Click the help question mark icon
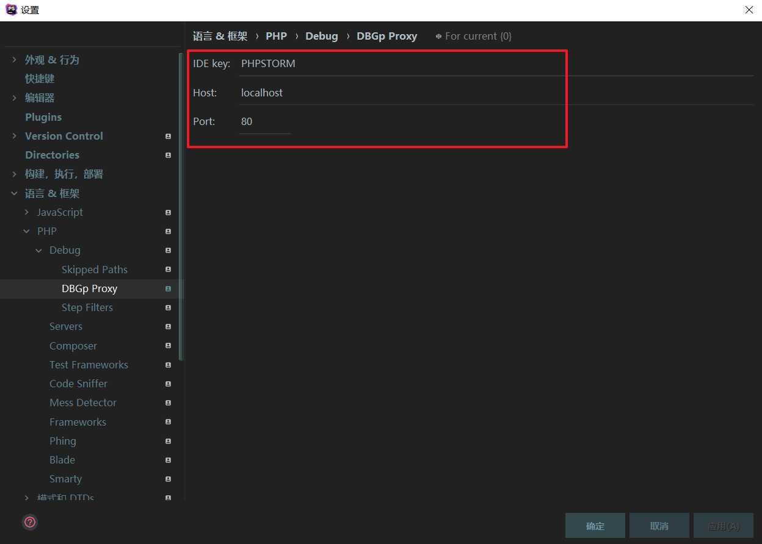This screenshot has width=762, height=544. [x=30, y=522]
